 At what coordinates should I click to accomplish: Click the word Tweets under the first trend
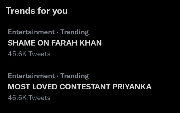click(x=39, y=54)
